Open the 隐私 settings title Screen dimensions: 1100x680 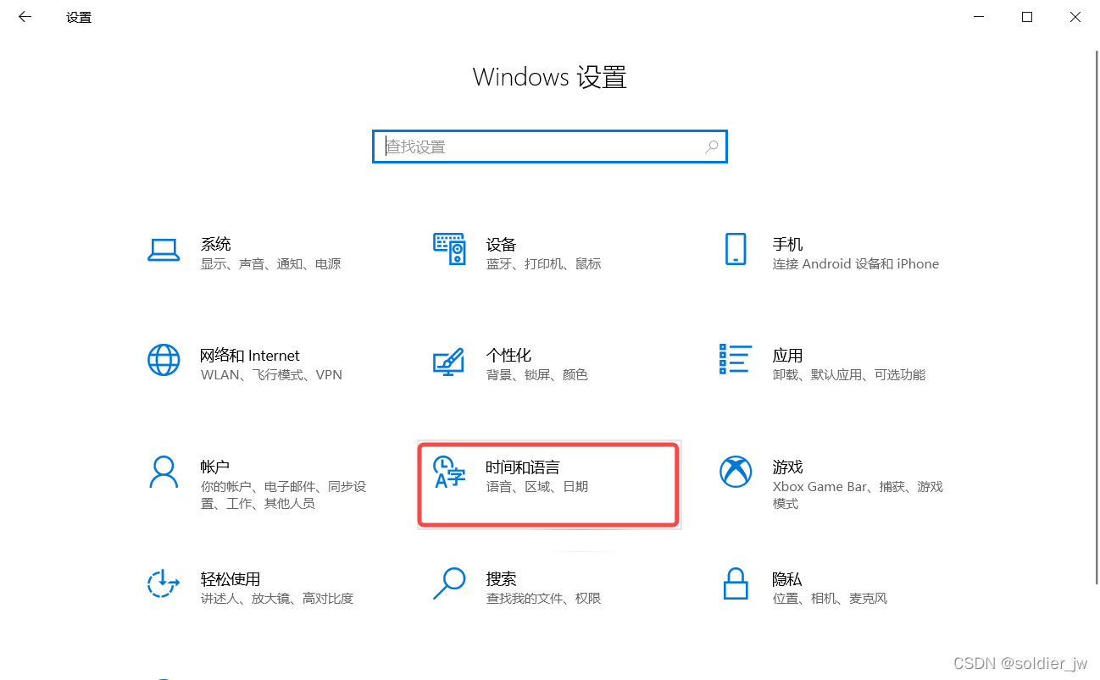click(x=786, y=579)
